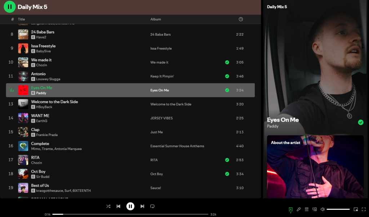
Task: Open the About the artist card
Action: pos(315,167)
